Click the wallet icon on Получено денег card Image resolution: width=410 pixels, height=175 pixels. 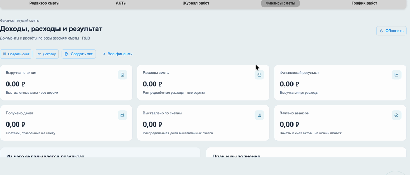(123, 115)
